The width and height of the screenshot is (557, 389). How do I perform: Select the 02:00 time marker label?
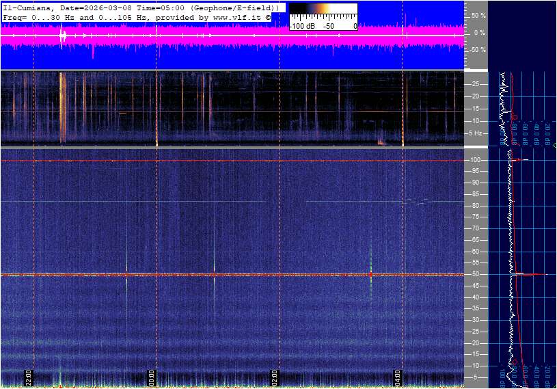coord(275,378)
